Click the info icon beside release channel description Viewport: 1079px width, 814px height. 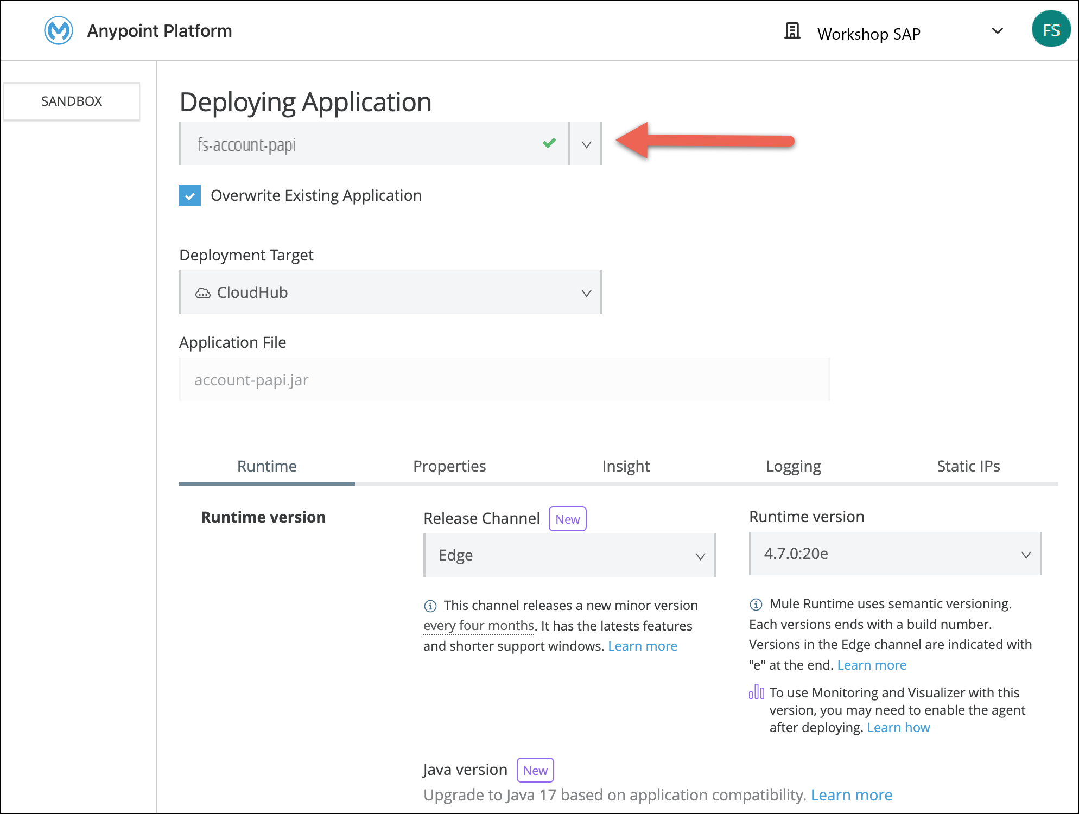click(x=430, y=606)
